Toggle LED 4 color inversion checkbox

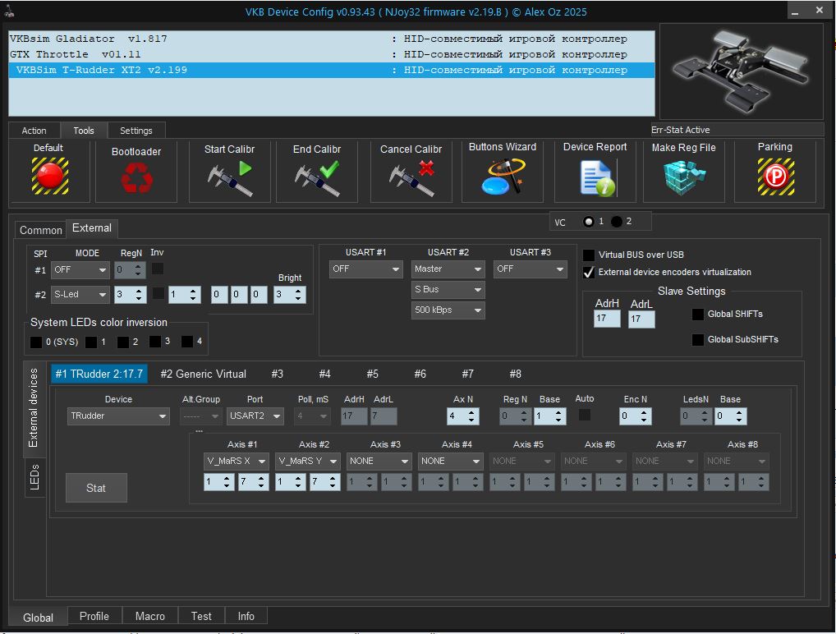tap(187, 342)
